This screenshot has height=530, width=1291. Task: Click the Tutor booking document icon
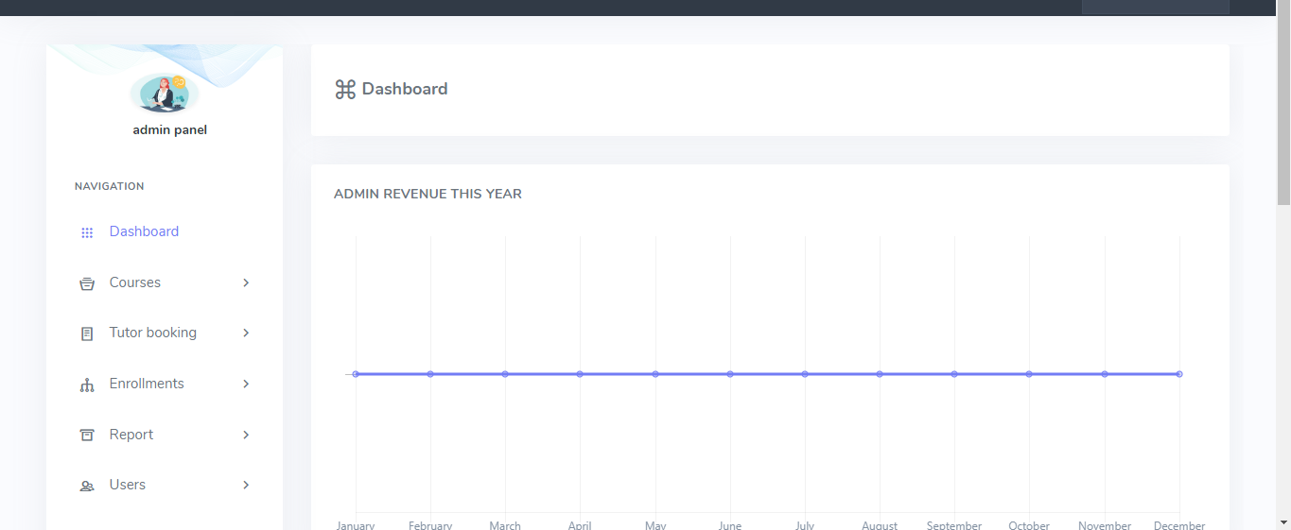(x=87, y=333)
